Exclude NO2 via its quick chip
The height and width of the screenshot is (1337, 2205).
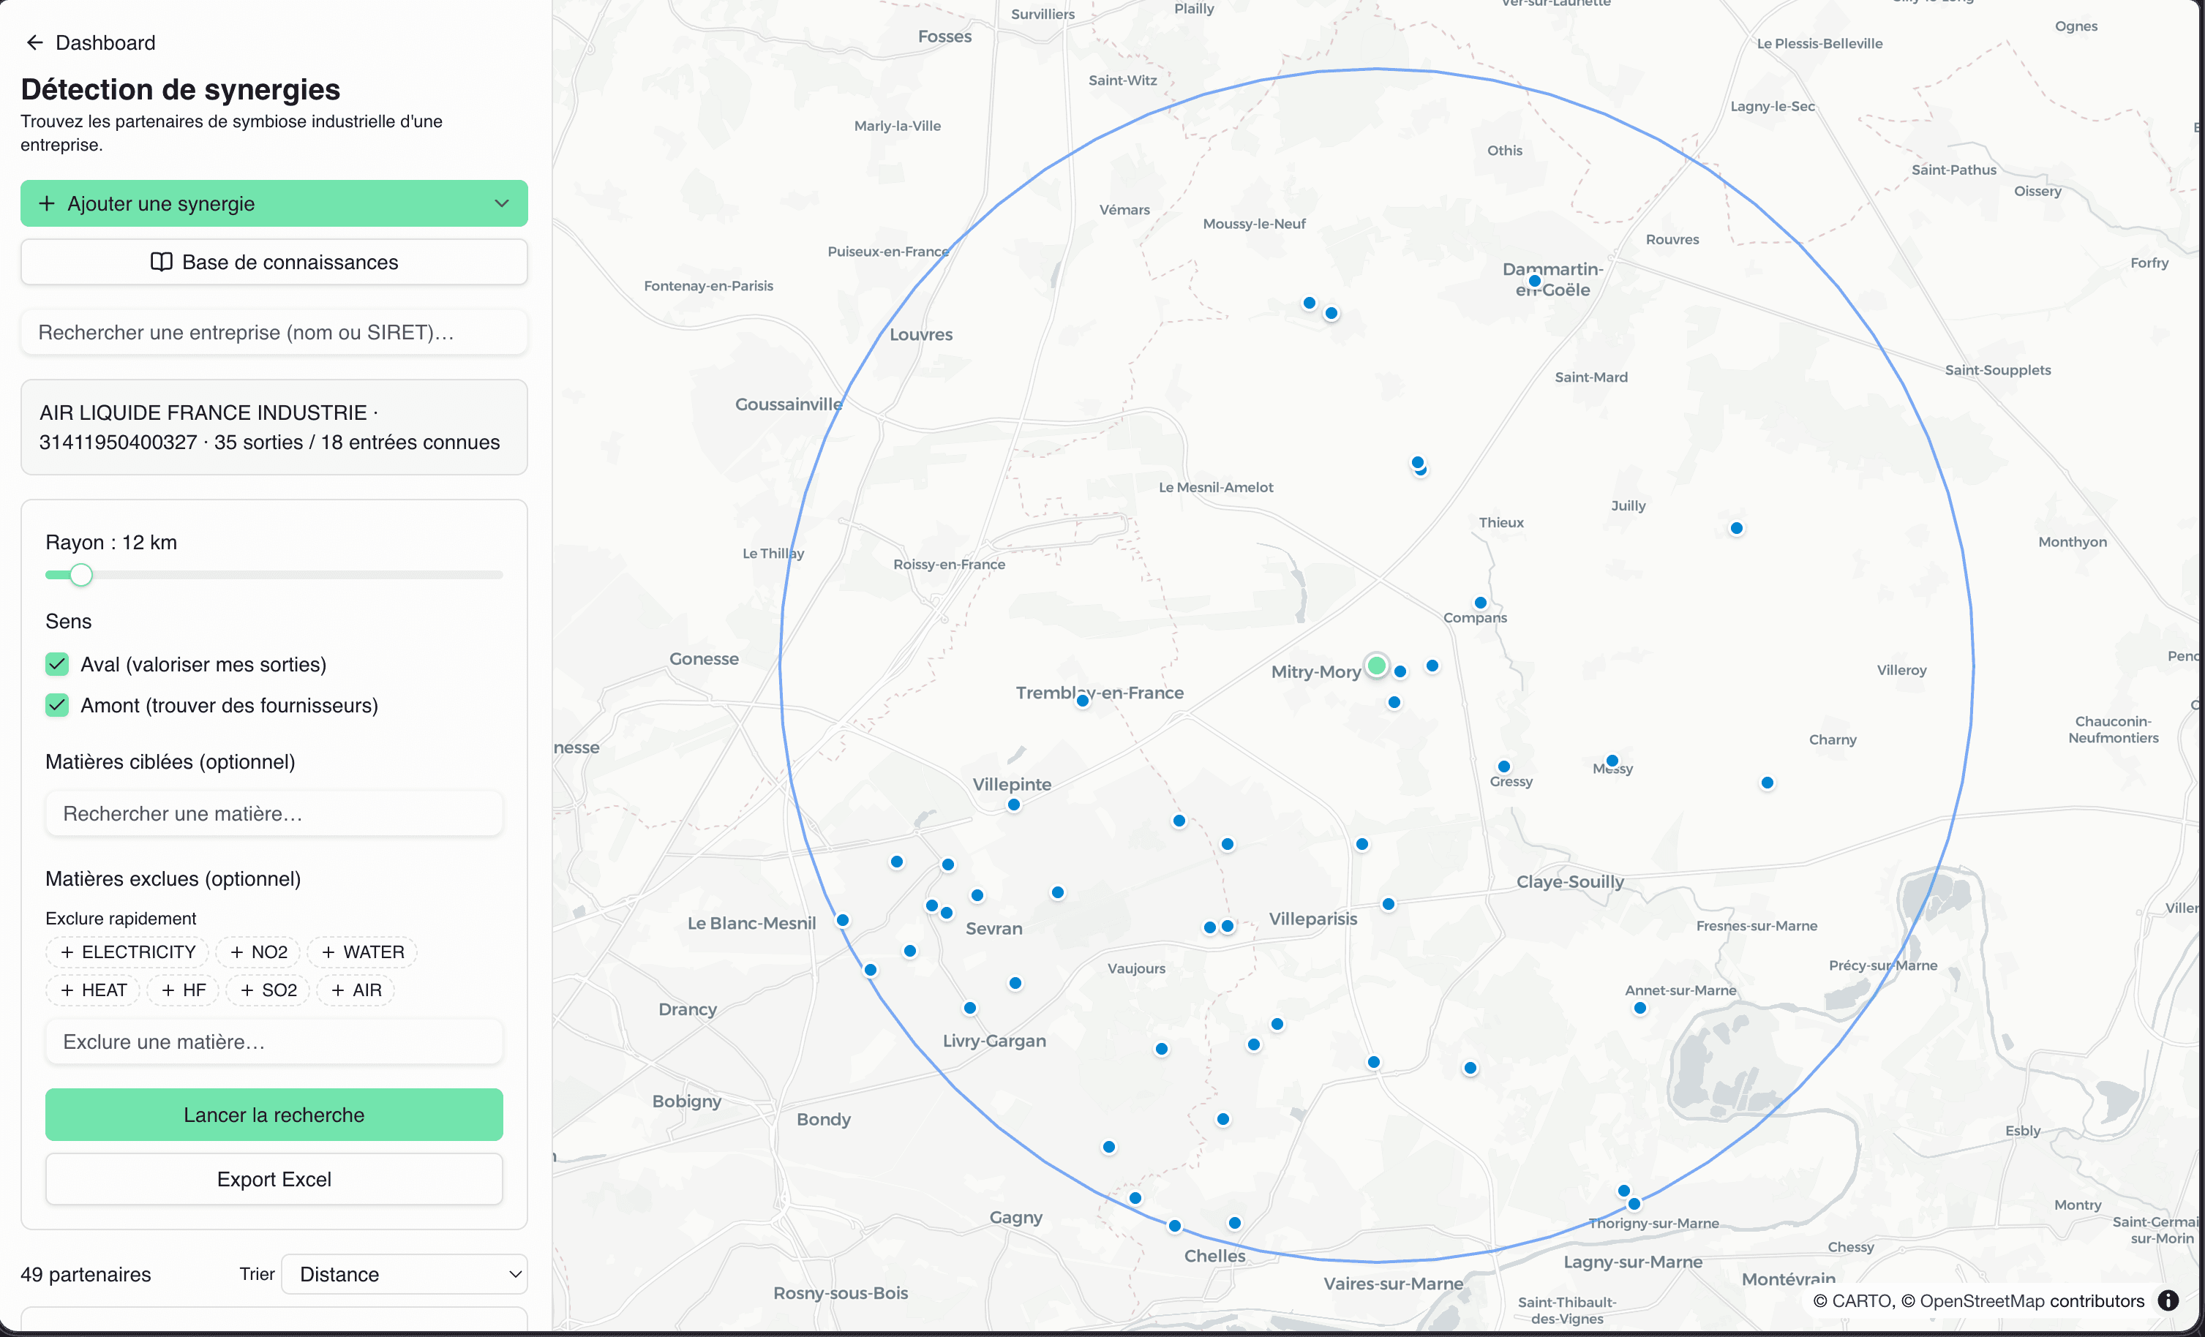tap(259, 952)
